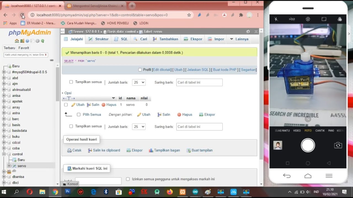353x198 pixels.
Task: Reload navigation panel with green refresh icon
Action: click(43, 41)
